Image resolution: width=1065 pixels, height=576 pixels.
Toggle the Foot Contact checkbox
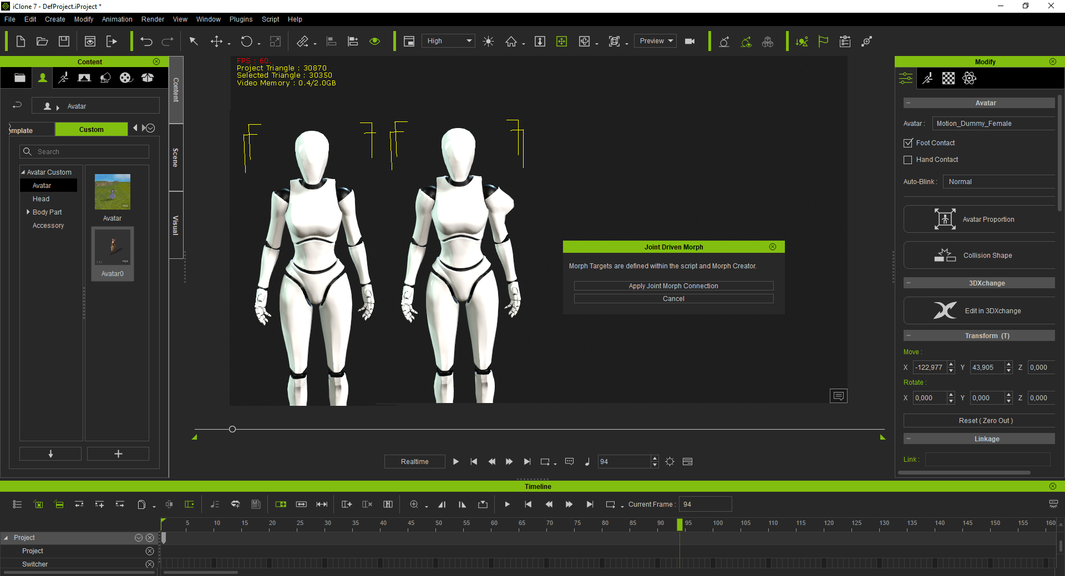[x=908, y=143]
